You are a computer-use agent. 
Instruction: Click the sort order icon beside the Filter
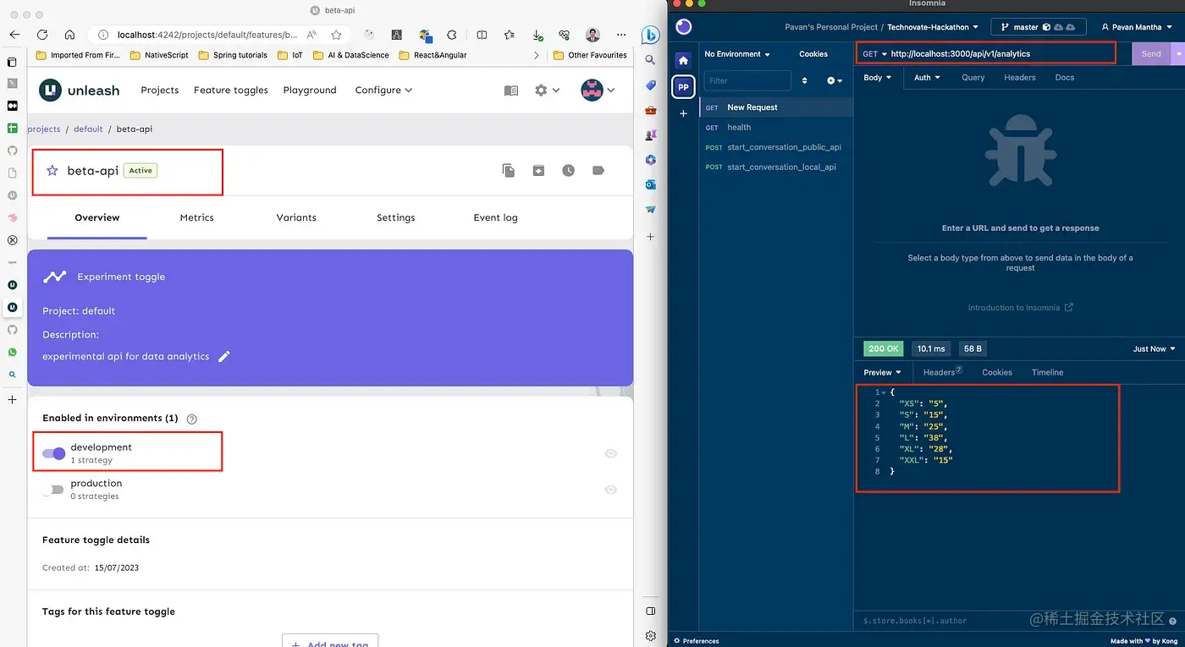804,80
